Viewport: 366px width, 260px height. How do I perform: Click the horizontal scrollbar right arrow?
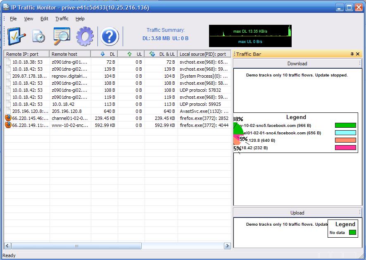point(227,246)
